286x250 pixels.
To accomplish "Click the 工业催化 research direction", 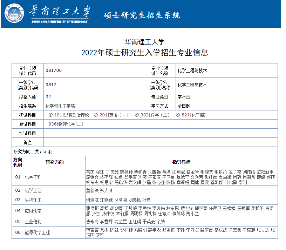I will click(x=33, y=222).
